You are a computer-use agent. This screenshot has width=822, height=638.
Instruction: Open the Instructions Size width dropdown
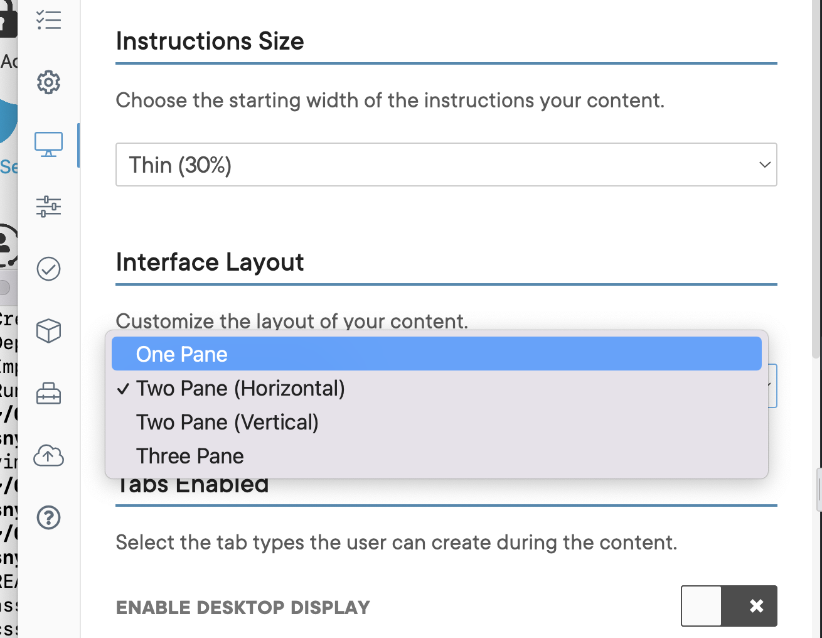[446, 165]
